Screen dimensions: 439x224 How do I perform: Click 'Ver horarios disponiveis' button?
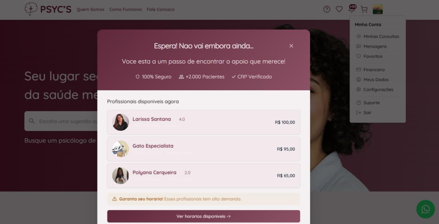203,216
